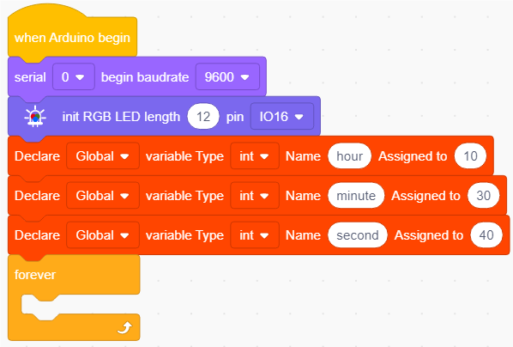
Task: Edit the assigned value 40
Action: point(486,235)
